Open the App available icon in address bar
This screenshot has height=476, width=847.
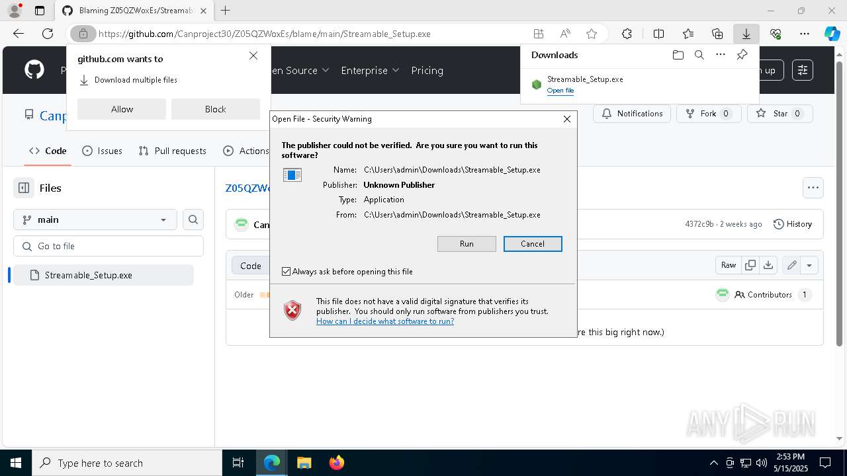pyautogui.click(x=539, y=34)
